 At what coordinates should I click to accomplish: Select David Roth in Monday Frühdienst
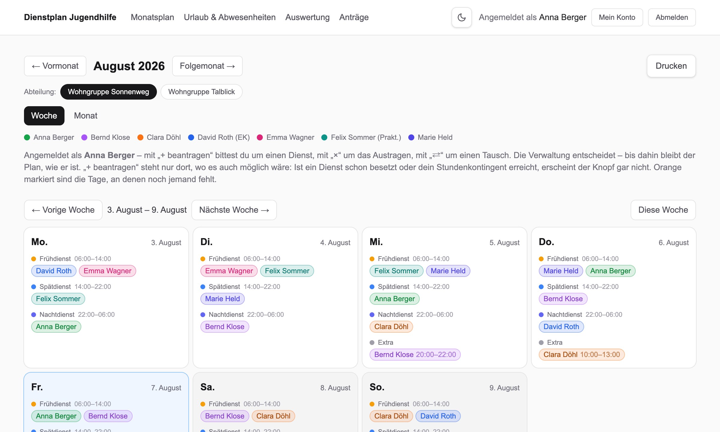point(54,271)
